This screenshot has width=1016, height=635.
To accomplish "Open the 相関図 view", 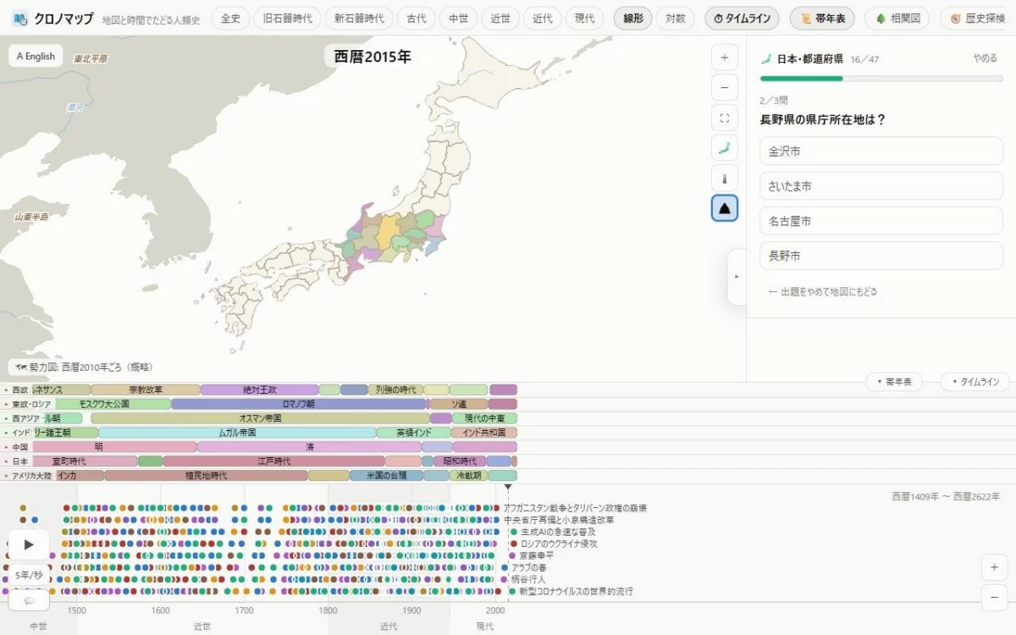I will [x=897, y=19].
